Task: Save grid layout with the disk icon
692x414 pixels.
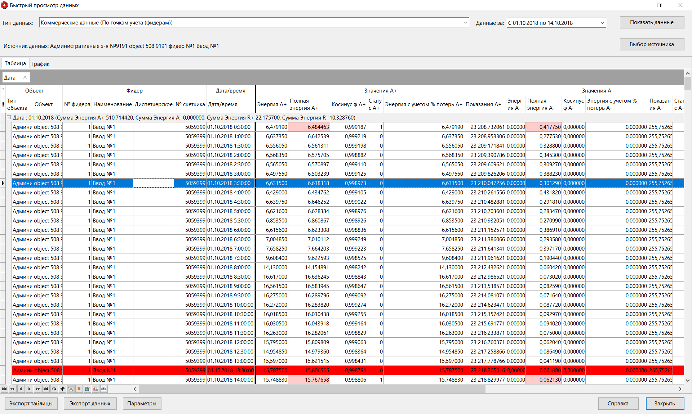Action: 87,389
